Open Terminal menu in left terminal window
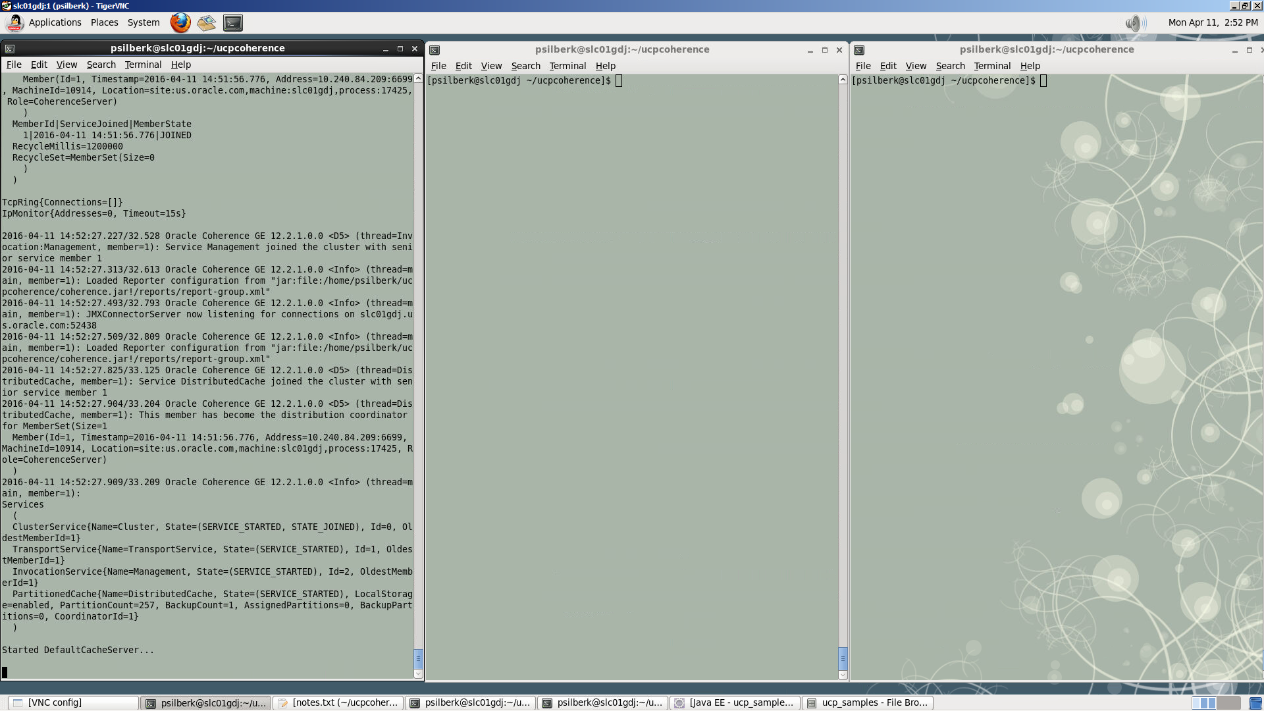The width and height of the screenshot is (1264, 711). (143, 65)
